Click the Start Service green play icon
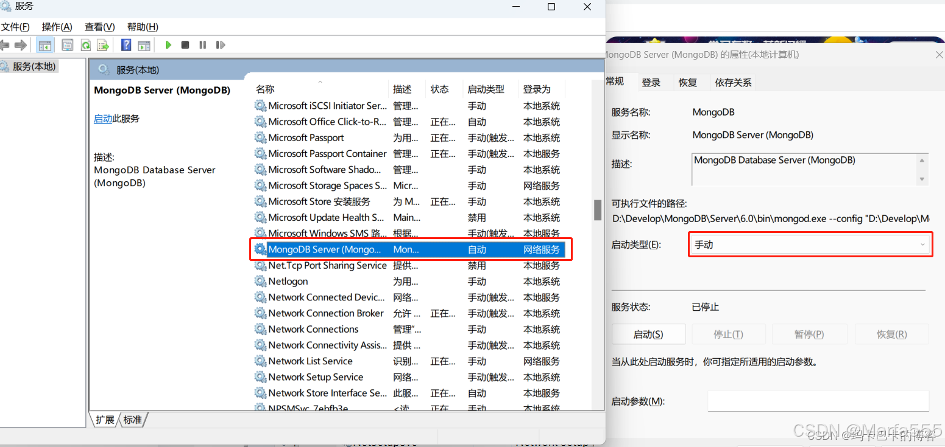The image size is (945, 447). click(168, 44)
